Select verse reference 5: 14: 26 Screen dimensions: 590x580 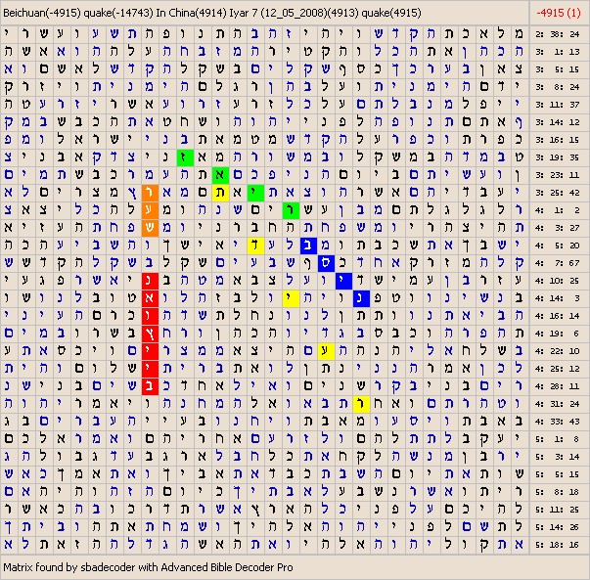coord(558,526)
